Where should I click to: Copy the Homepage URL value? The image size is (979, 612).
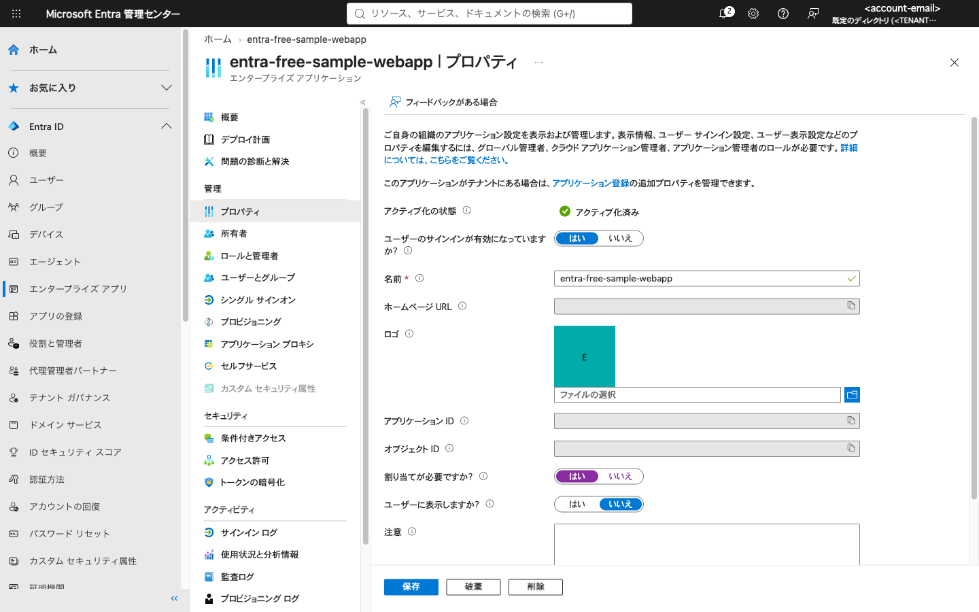point(851,306)
